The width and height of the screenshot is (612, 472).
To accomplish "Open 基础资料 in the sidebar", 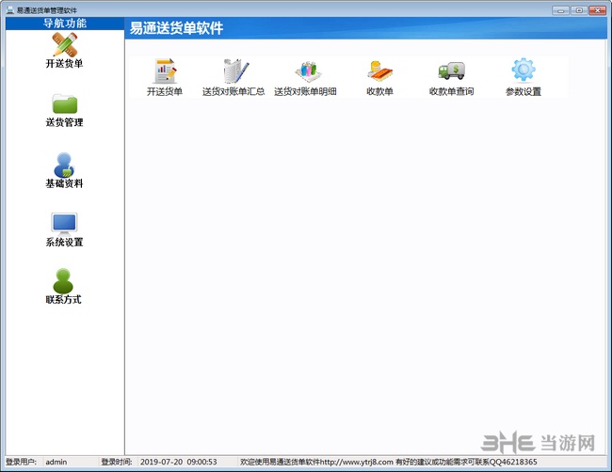I will pos(64,170).
